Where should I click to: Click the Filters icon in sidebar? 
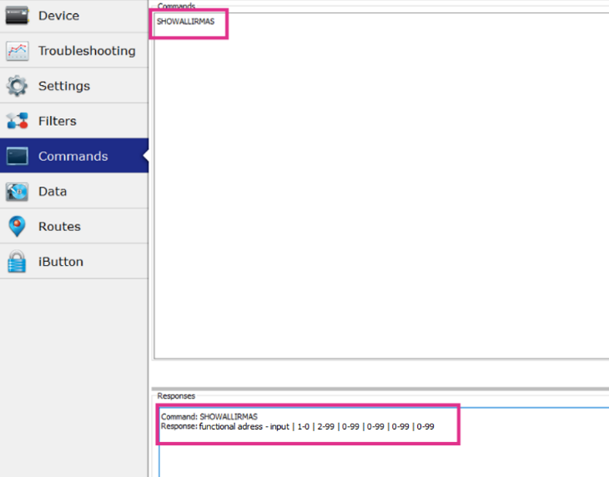pyautogui.click(x=18, y=121)
